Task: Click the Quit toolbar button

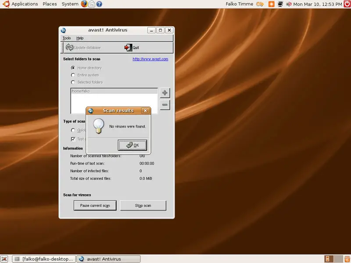Action: [x=132, y=47]
